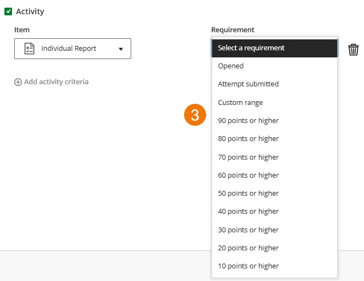Select the Opened requirement option
This screenshot has width=364, height=281.
tap(231, 66)
